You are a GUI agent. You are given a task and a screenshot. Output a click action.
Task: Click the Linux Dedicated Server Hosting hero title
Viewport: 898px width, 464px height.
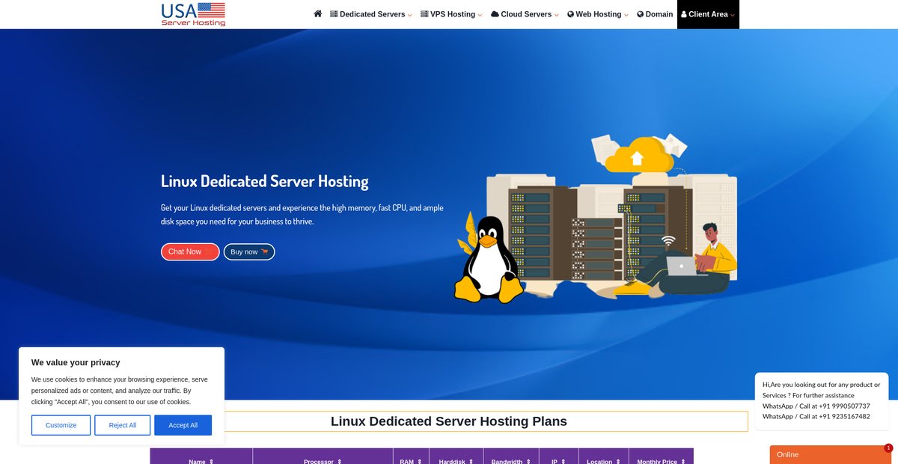click(x=265, y=181)
